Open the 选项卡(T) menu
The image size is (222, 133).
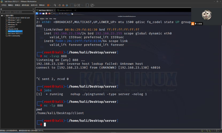[34, 5]
